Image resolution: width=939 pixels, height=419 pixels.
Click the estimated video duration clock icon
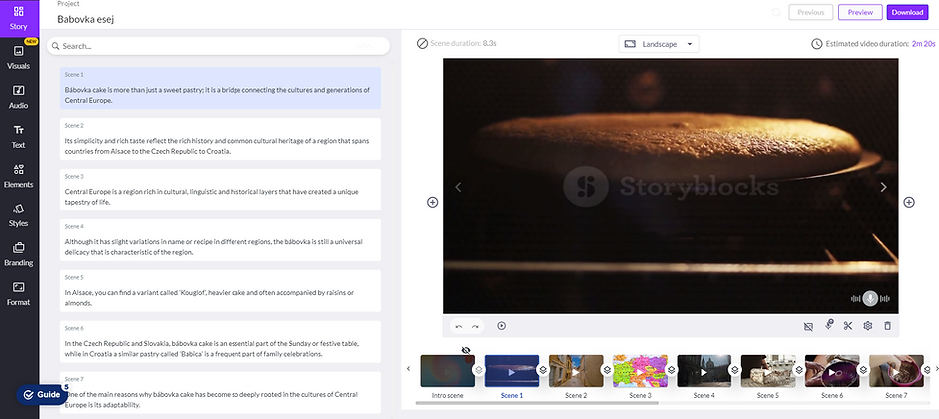817,44
